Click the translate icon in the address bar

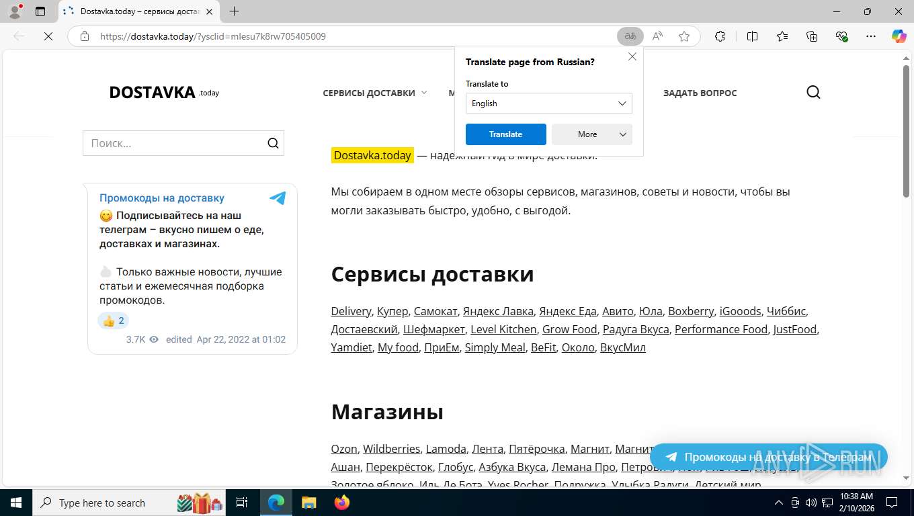[x=630, y=36]
